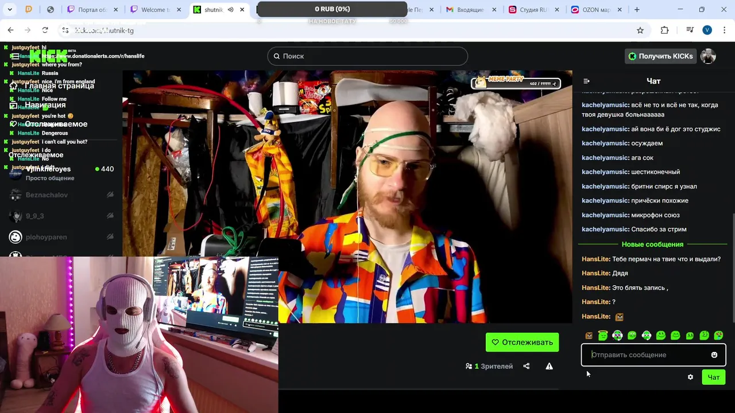Jump to Новые сообщения divider in chat
The image size is (735, 413).
(652, 244)
